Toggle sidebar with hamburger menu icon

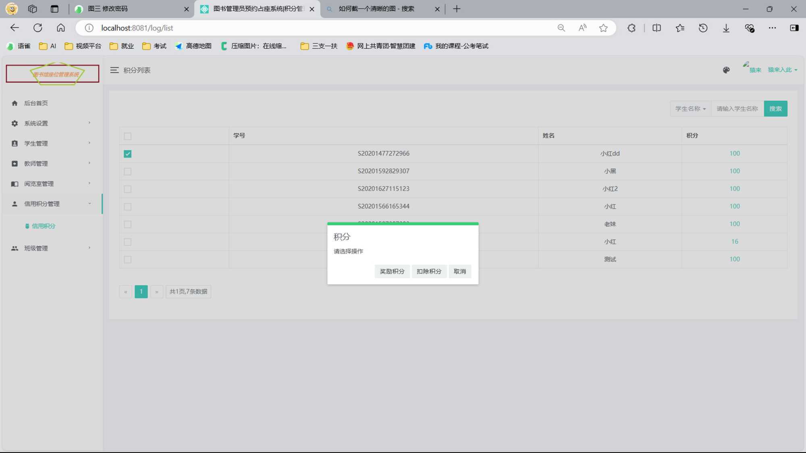coord(114,70)
